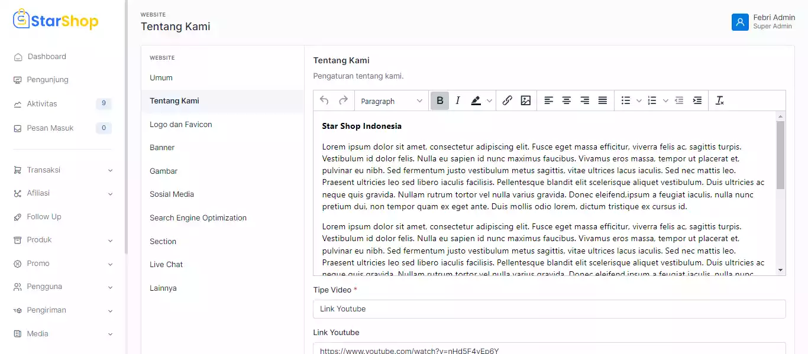Go to Search Engine Optimization section
808x354 pixels.
(x=198, y=218)
